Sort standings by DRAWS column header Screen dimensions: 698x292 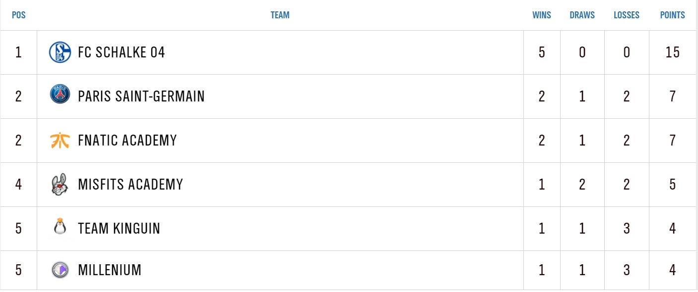pos(582,15)
